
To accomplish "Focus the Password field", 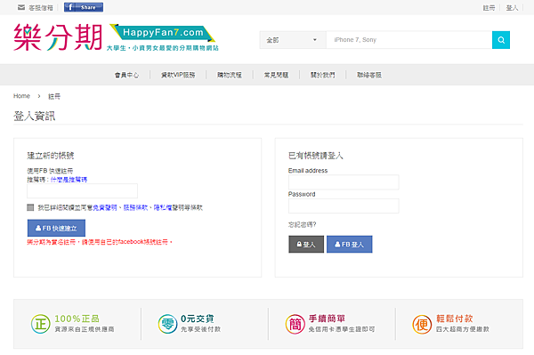I will pyautogui.click(x=344, y=206).
